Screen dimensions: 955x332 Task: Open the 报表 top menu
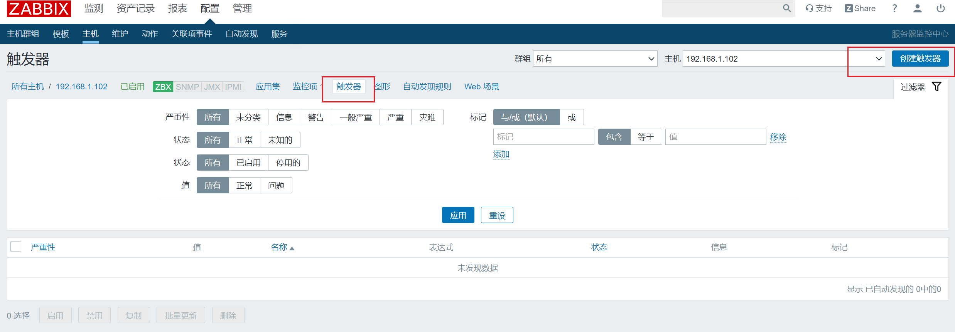[177, 8]
